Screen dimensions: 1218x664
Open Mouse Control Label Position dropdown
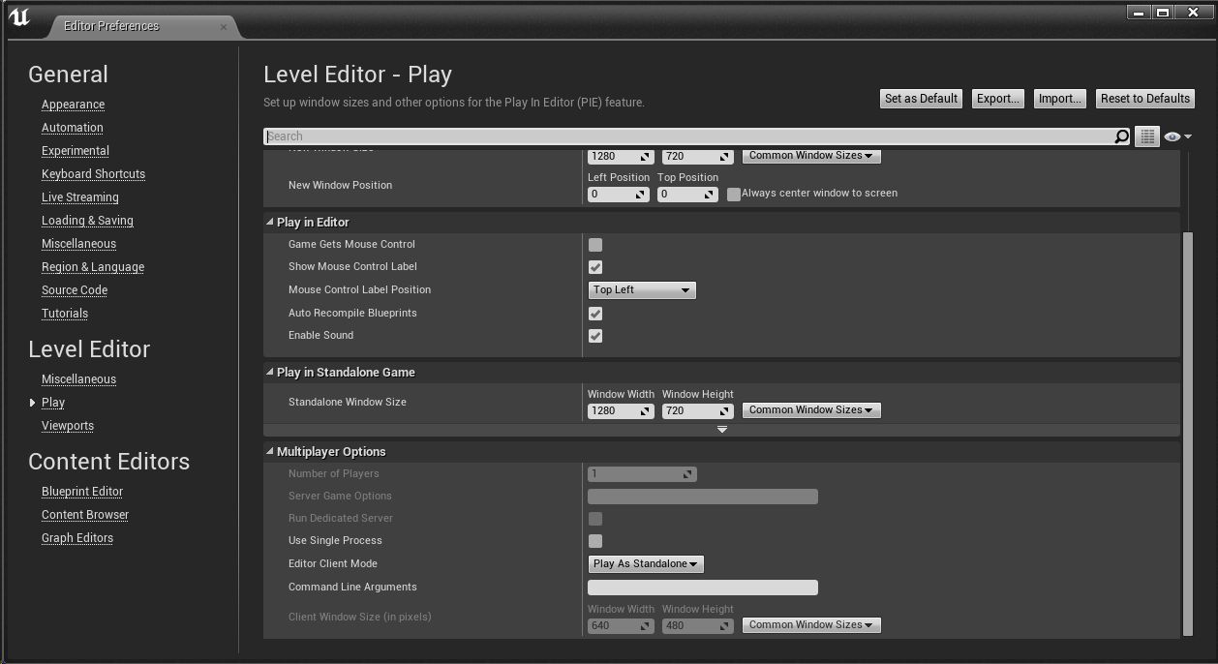pos(642,290)
